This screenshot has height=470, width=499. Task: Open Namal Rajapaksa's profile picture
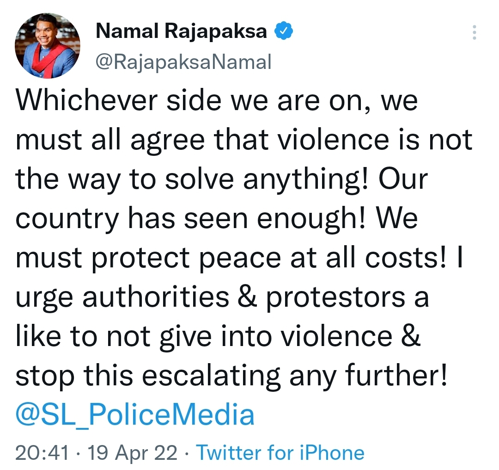[48, 44]
